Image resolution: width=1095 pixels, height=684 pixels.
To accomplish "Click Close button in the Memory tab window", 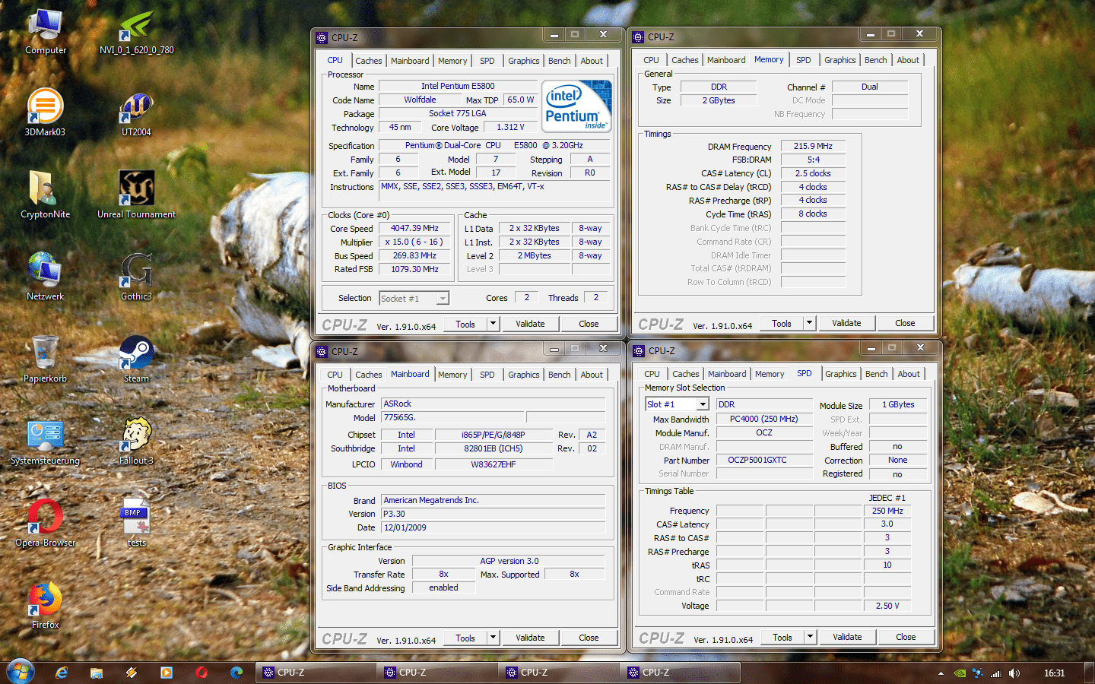I will tap(905, 323).
